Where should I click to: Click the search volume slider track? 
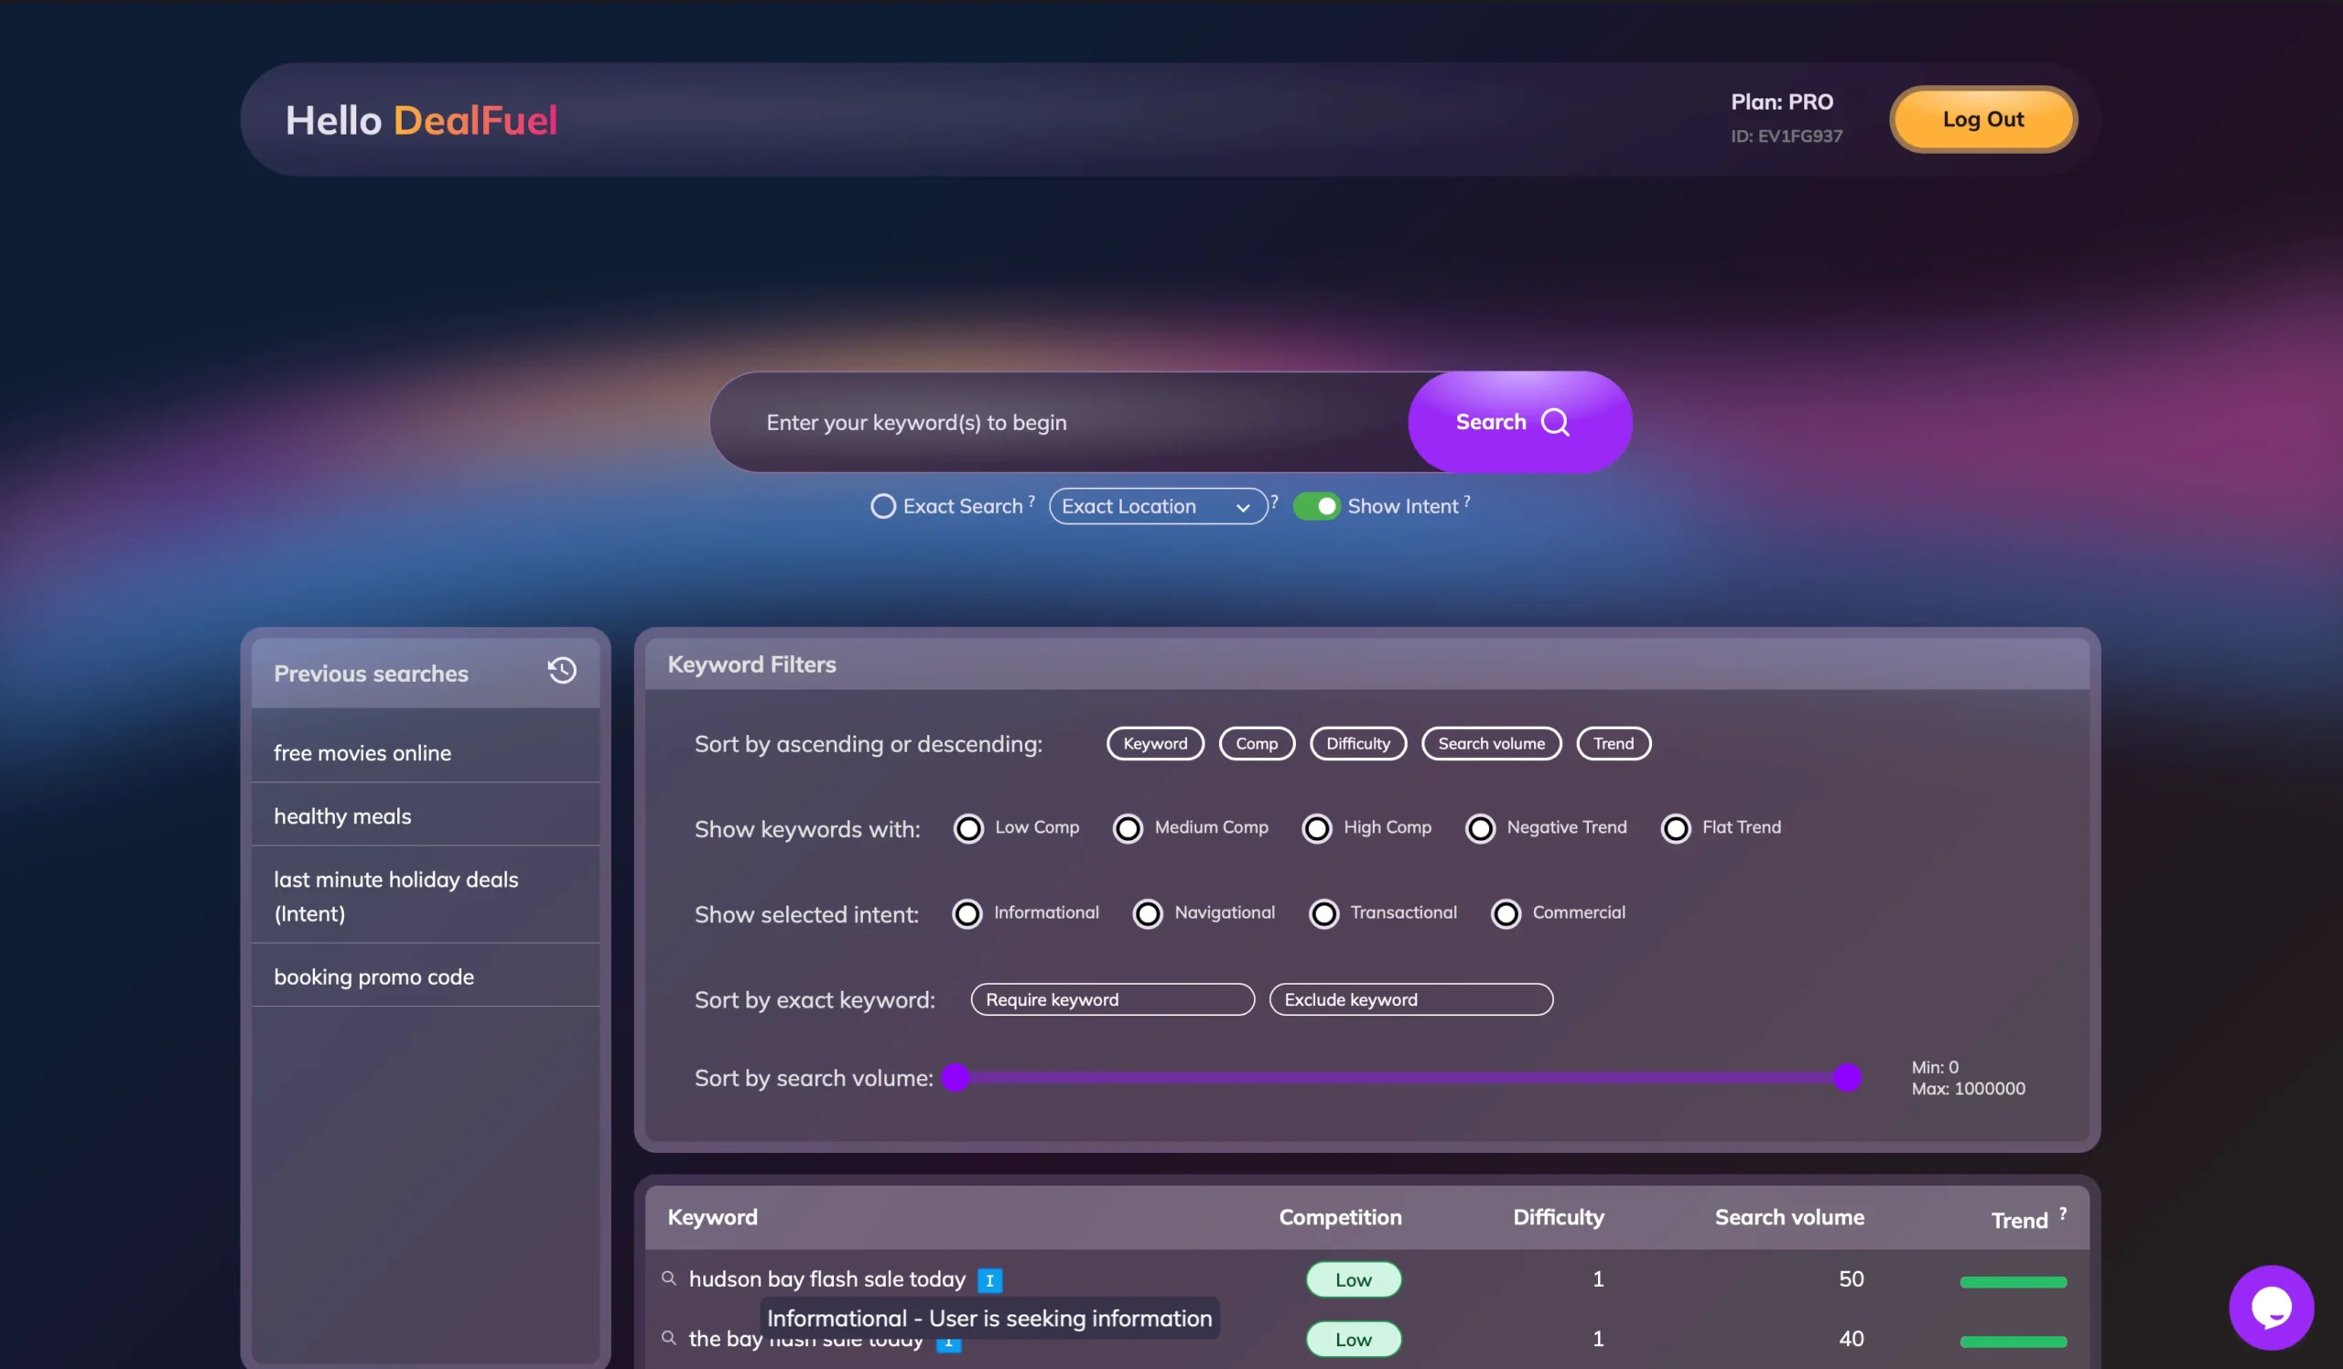click(x=1401, y=1077)
